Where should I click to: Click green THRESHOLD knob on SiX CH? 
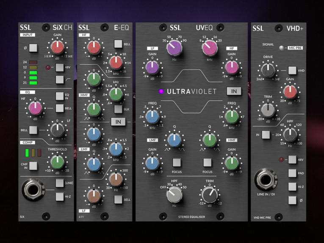point(57,162)
